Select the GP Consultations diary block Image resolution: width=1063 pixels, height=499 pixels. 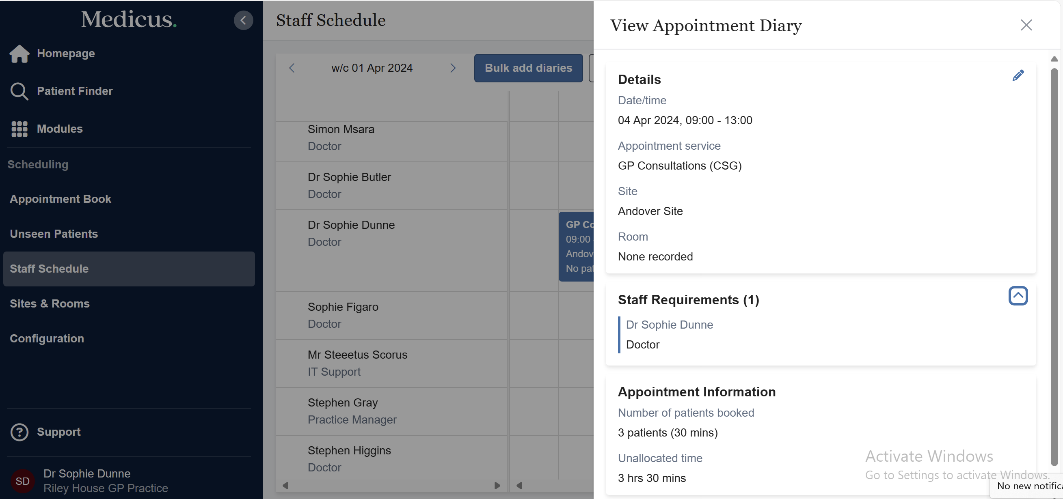click(576, 247)
